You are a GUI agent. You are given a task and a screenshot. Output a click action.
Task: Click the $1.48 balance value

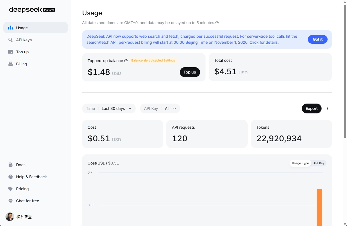click(x=99, y=72)
